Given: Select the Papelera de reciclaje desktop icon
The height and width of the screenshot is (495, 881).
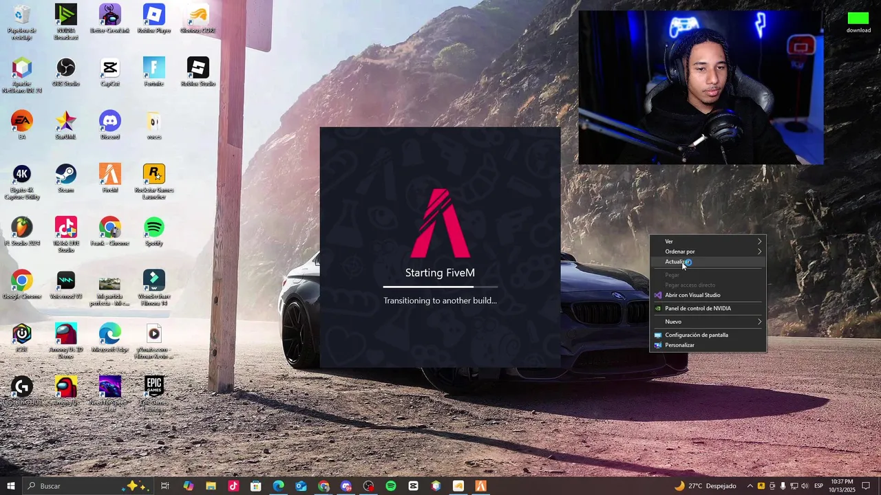Looking at the screenshot, I should coord(22,22).
